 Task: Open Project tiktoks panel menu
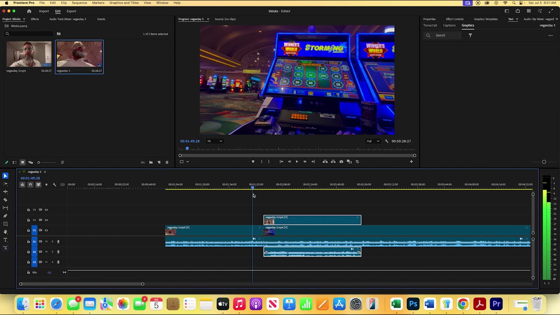[24, 19]
